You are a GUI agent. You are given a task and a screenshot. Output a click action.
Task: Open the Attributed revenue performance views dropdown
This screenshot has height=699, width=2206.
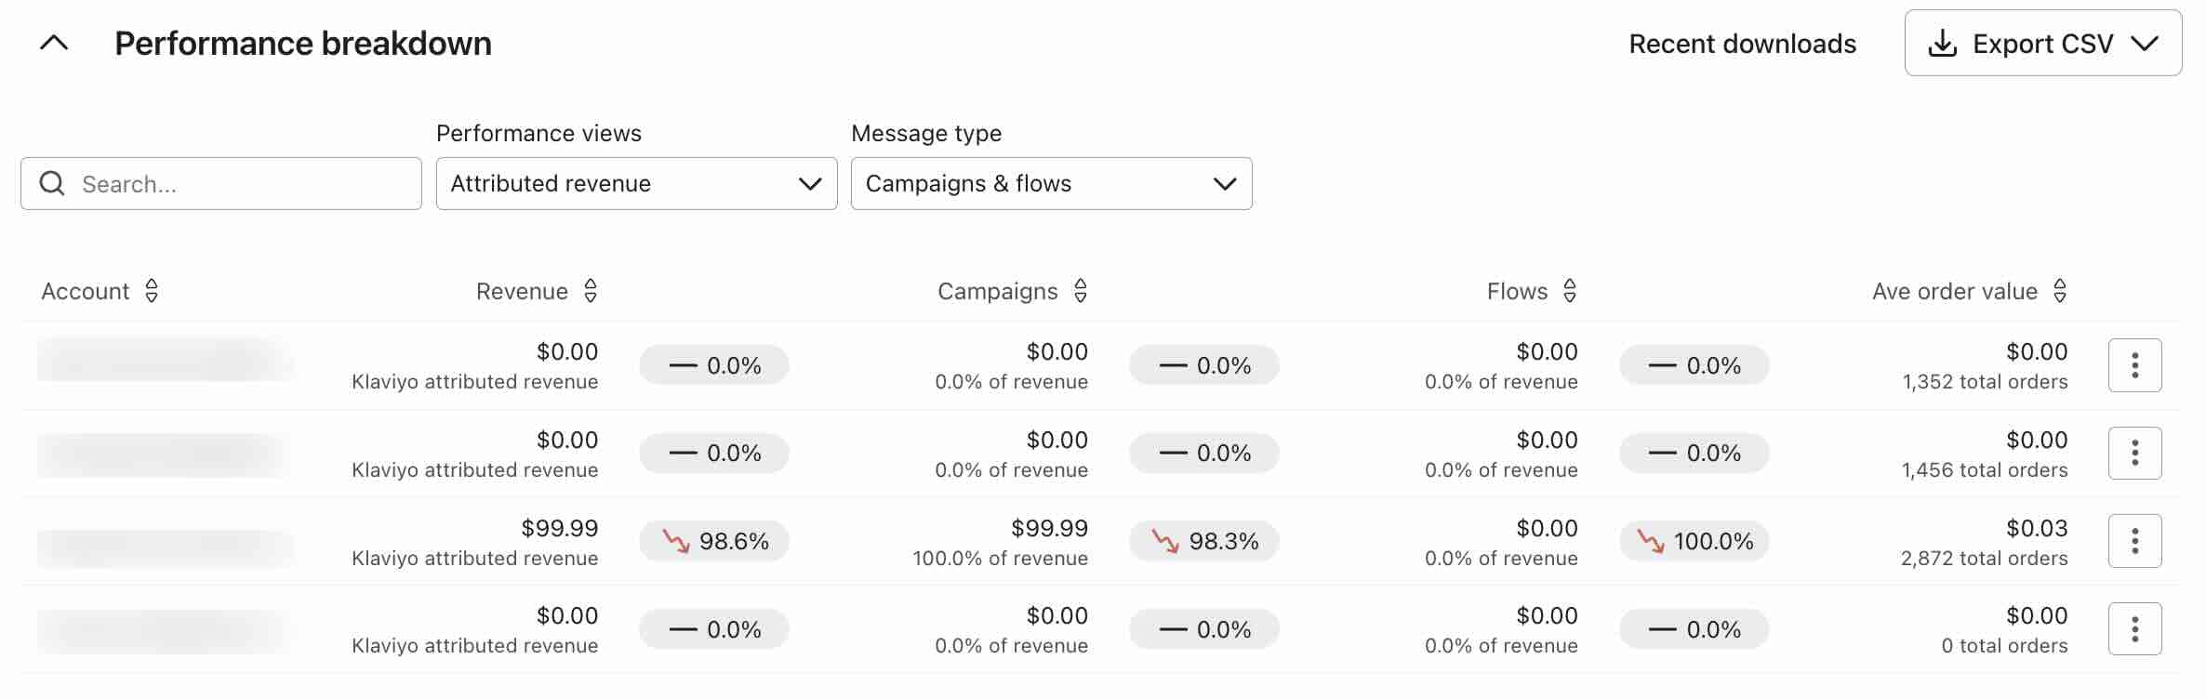point(636,183)
